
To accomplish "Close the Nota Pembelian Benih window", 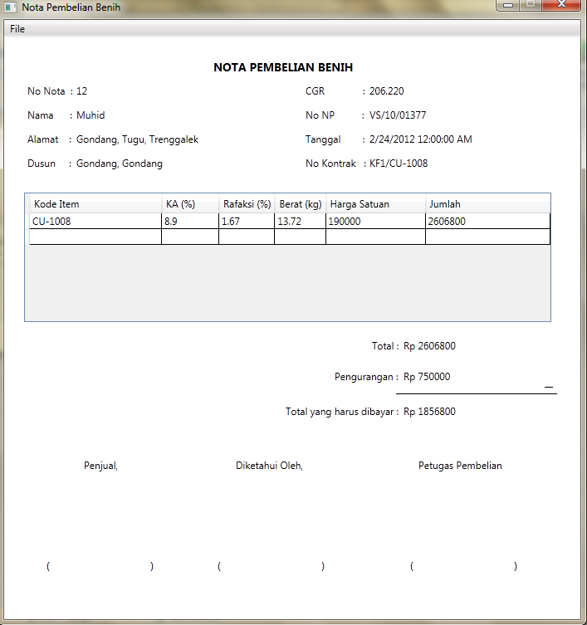I will click(x=561, y=5).
